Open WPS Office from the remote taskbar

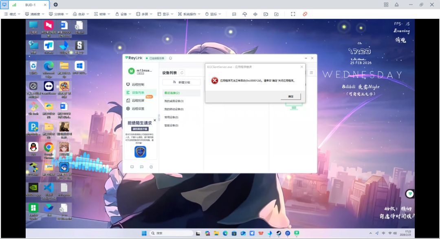[x=261, y=233]
